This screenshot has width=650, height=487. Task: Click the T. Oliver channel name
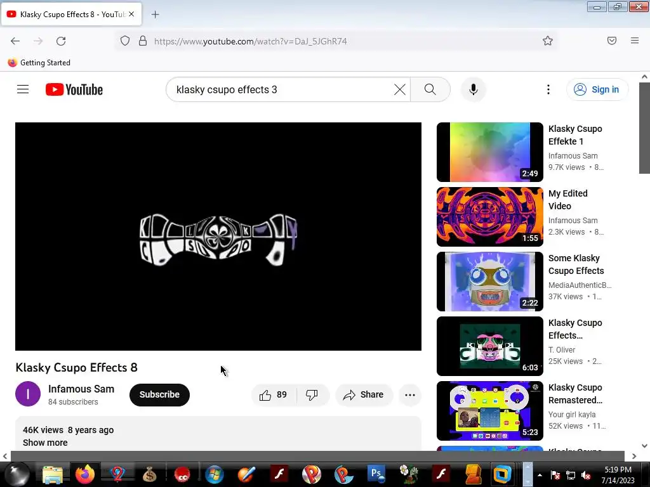(x=562, y=350)
